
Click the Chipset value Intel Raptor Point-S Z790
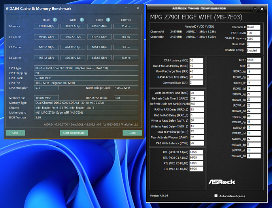point(86,108)
